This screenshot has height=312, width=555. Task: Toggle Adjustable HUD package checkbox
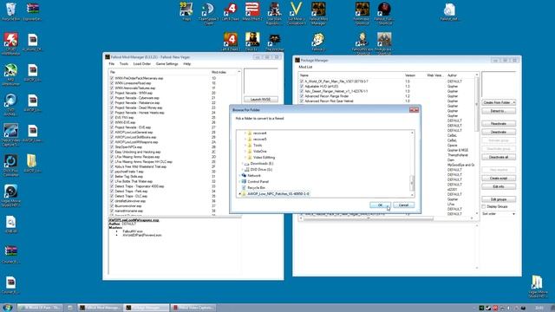[x=302, y=87]
